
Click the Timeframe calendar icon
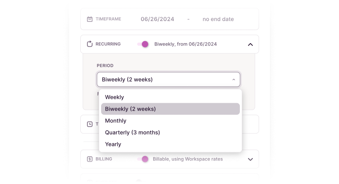90,19
